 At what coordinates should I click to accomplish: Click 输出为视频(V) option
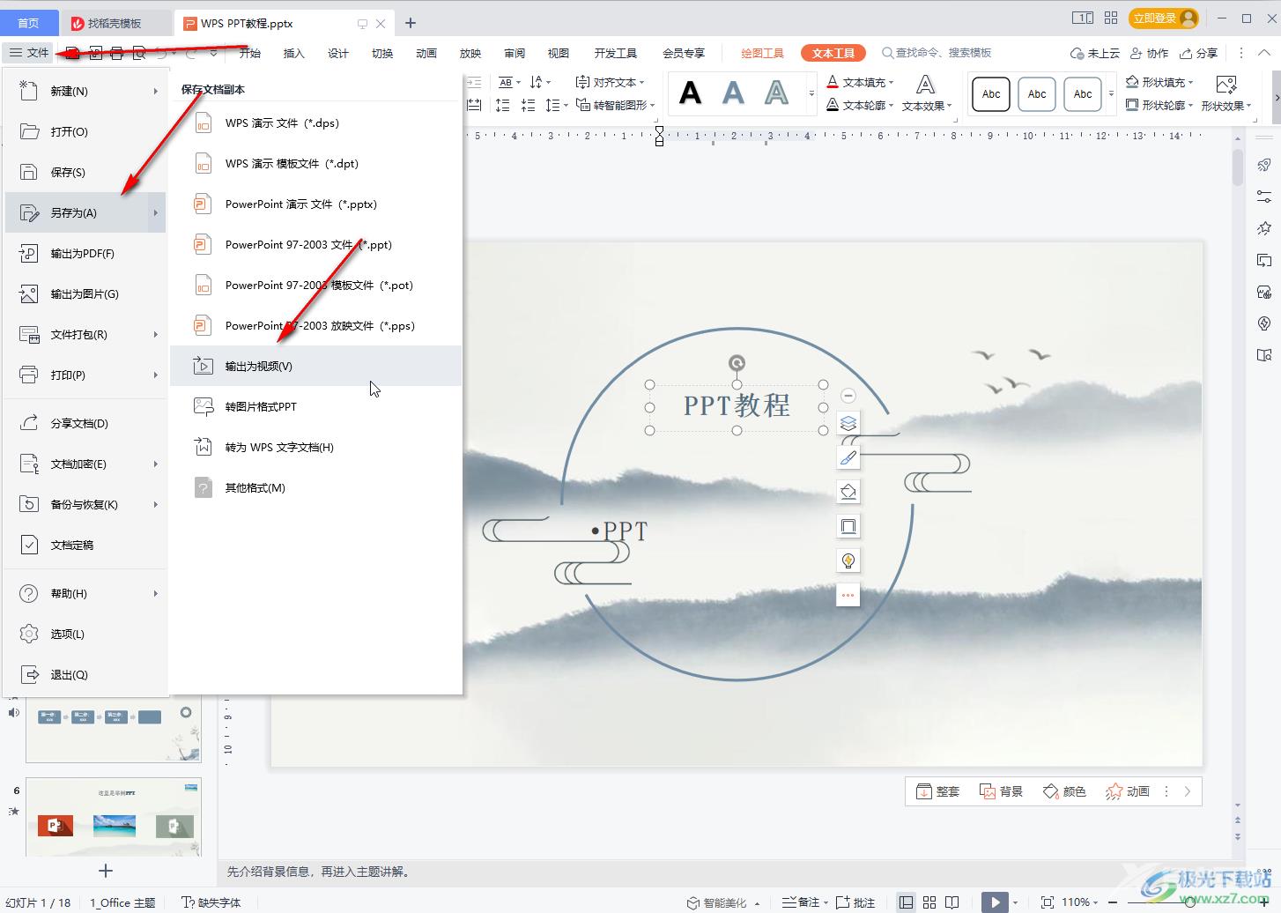[315, 367]
